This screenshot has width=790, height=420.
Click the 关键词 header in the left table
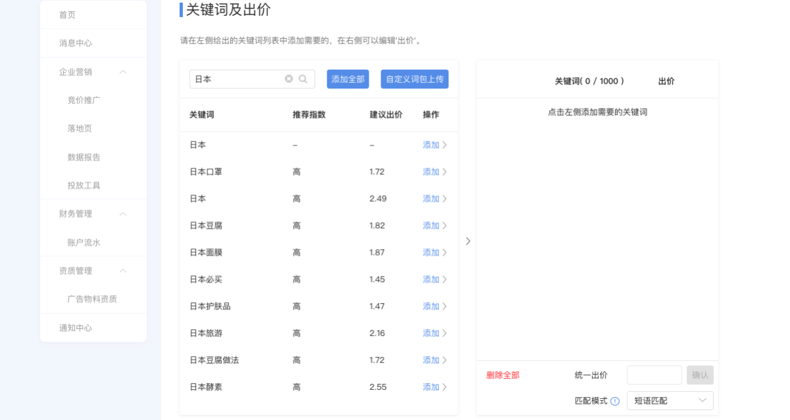(202, 114)
